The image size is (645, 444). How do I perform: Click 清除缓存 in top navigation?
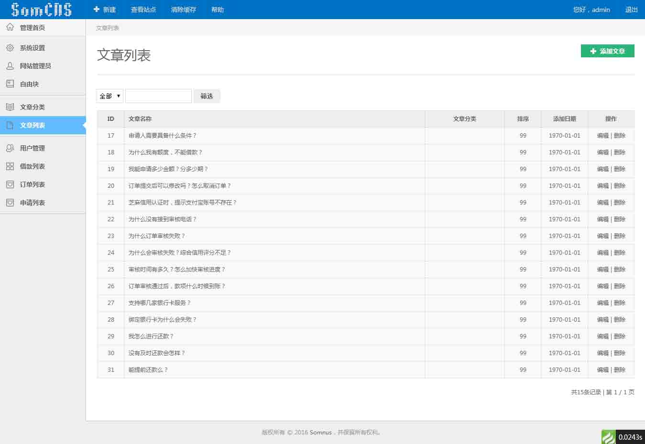(184, 10)
